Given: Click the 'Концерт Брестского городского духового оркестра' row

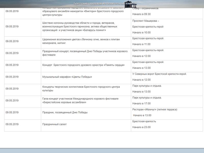Looking at the screenshot, I should pos(83,65).
